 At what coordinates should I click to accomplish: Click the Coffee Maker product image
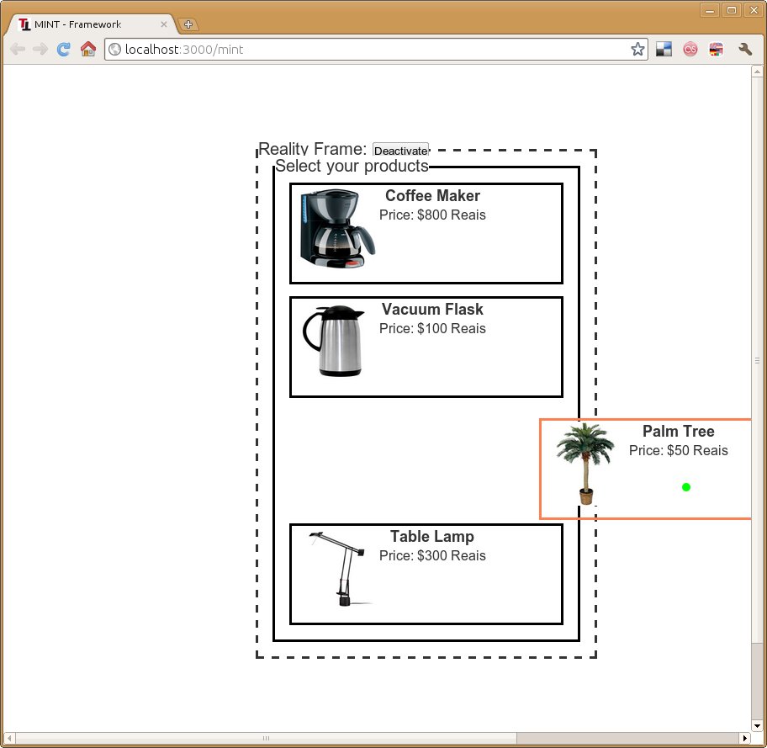pos(338,230)
